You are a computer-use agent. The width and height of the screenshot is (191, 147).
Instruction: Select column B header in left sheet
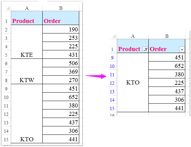(61, 8)
